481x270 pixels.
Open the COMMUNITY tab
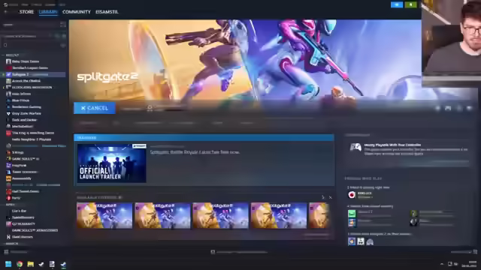(77, 12)
